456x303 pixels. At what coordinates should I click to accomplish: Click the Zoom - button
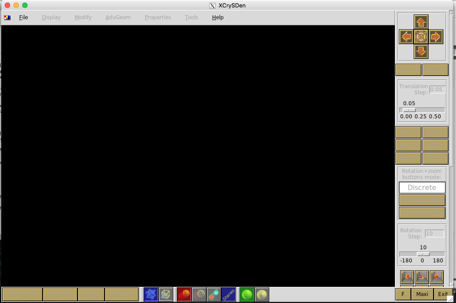pos(435,70)
